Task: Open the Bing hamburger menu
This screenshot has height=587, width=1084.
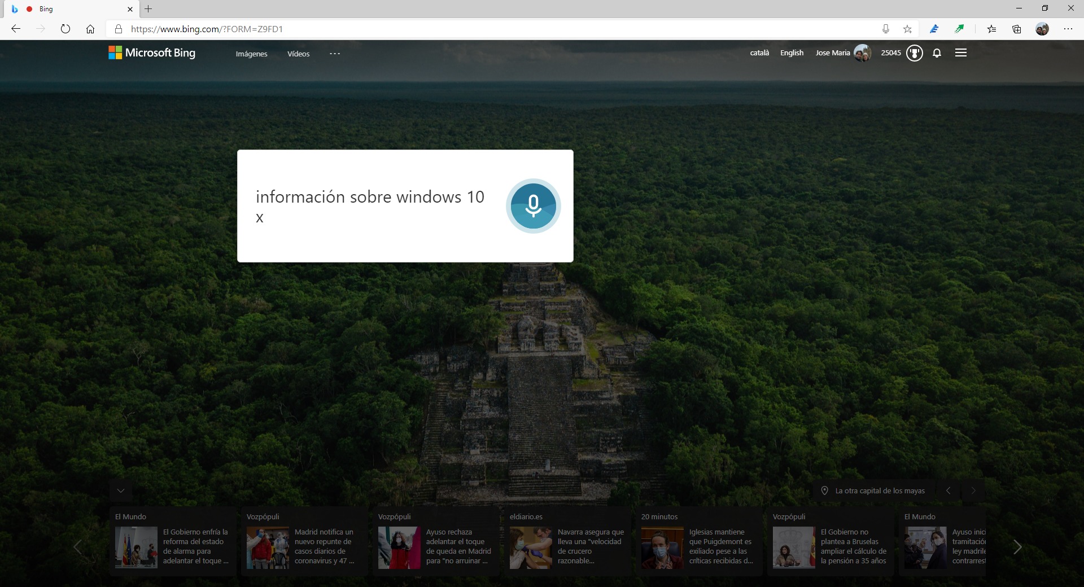Action: click(x=961, y=53)
